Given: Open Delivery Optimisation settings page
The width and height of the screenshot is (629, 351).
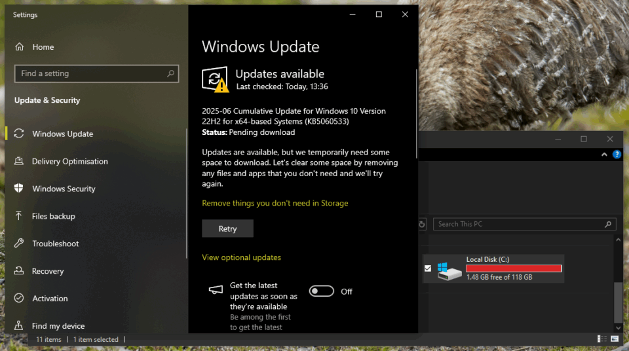Looking at the screenshot, I should pyautogui.click(x=96, y=161).
